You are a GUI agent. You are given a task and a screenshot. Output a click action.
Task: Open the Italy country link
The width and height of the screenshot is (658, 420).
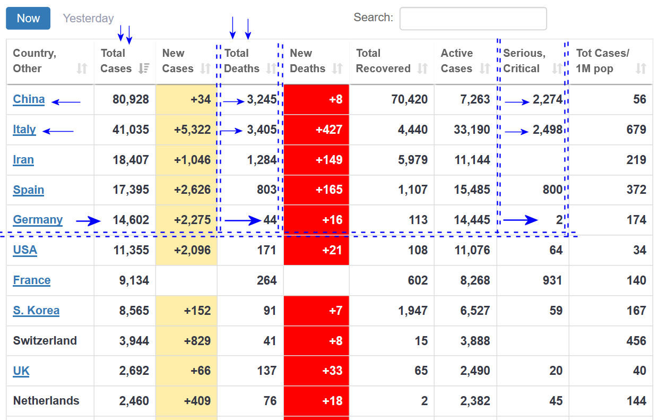click(x=24, y=130)
